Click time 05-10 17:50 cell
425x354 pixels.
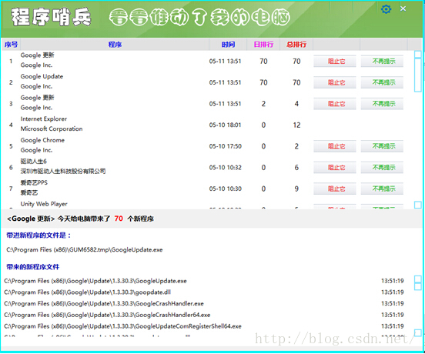225,146
